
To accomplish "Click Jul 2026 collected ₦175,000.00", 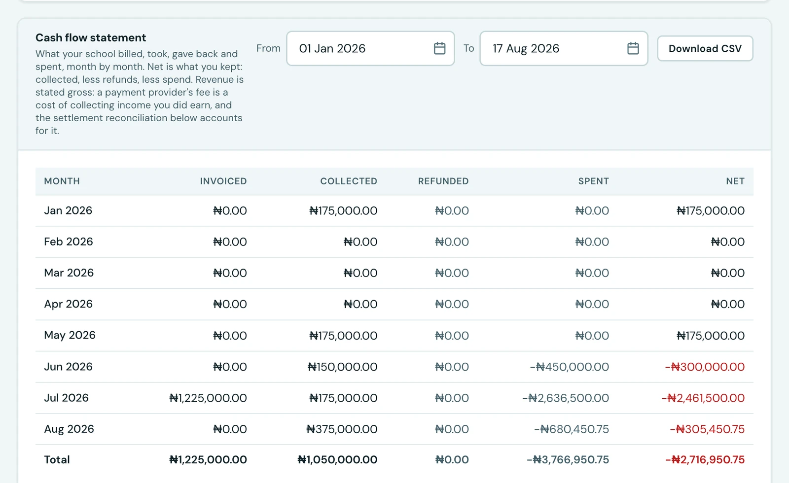I will [x=343, y=398].
